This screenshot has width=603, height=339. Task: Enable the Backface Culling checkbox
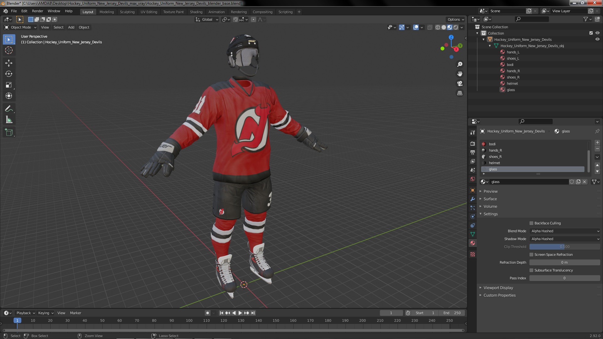(x=531, y=223)
